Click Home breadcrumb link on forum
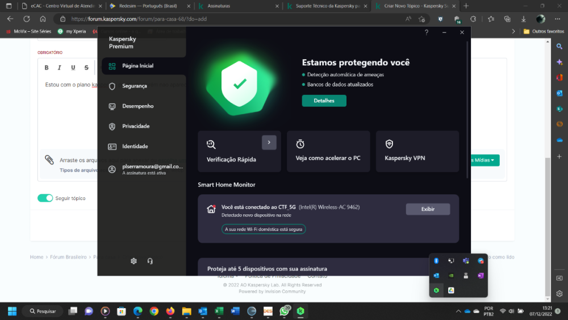The height and width of the screenshot is (320, 568). (36, 257)
